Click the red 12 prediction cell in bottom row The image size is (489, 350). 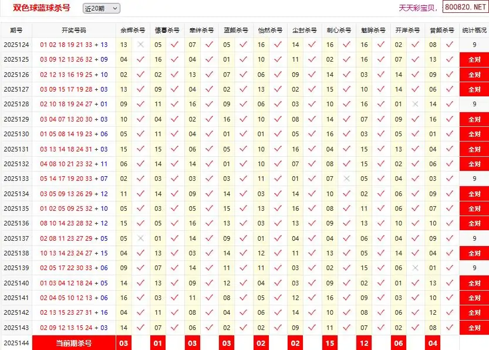(x=364, y=343)
